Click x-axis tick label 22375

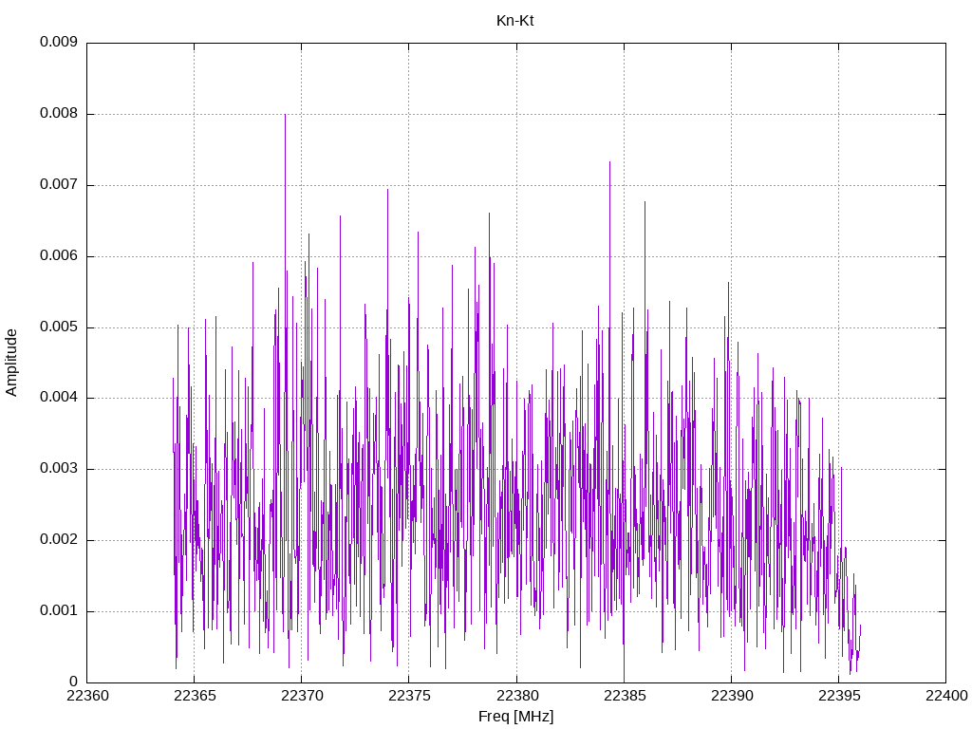click(409, 696)
